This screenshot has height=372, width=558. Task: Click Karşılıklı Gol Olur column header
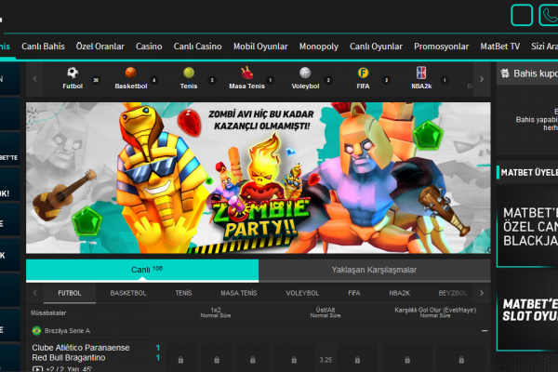point(435,312)
